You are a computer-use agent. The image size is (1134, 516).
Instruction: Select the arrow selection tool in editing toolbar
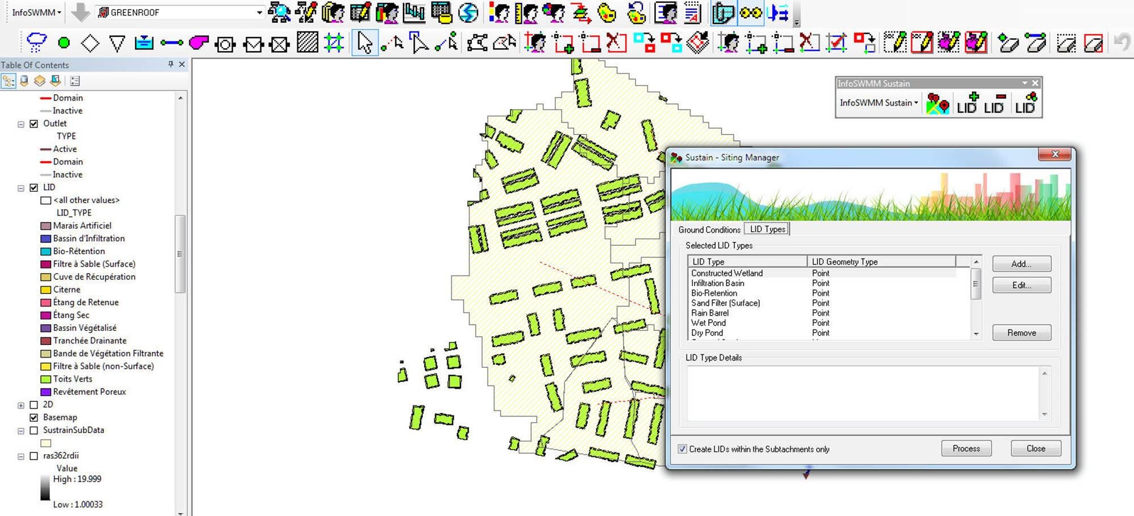pyautogui.click(x=365, y=43)
